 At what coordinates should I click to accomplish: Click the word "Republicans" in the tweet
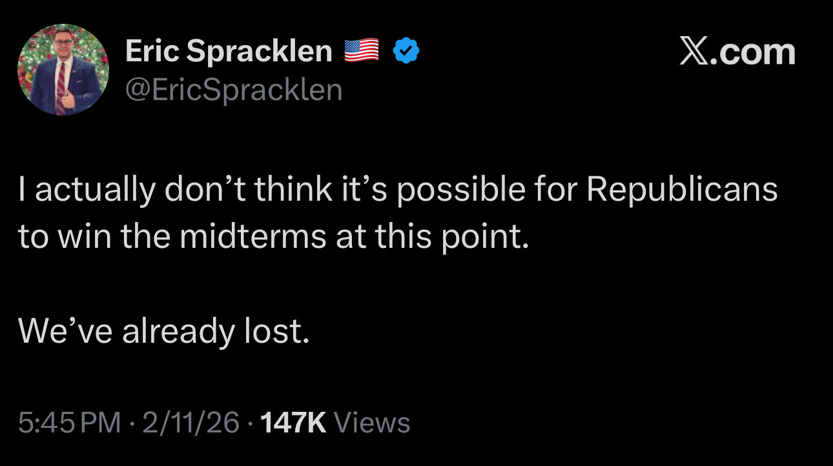pyautogui.click(x=683, y=190)
